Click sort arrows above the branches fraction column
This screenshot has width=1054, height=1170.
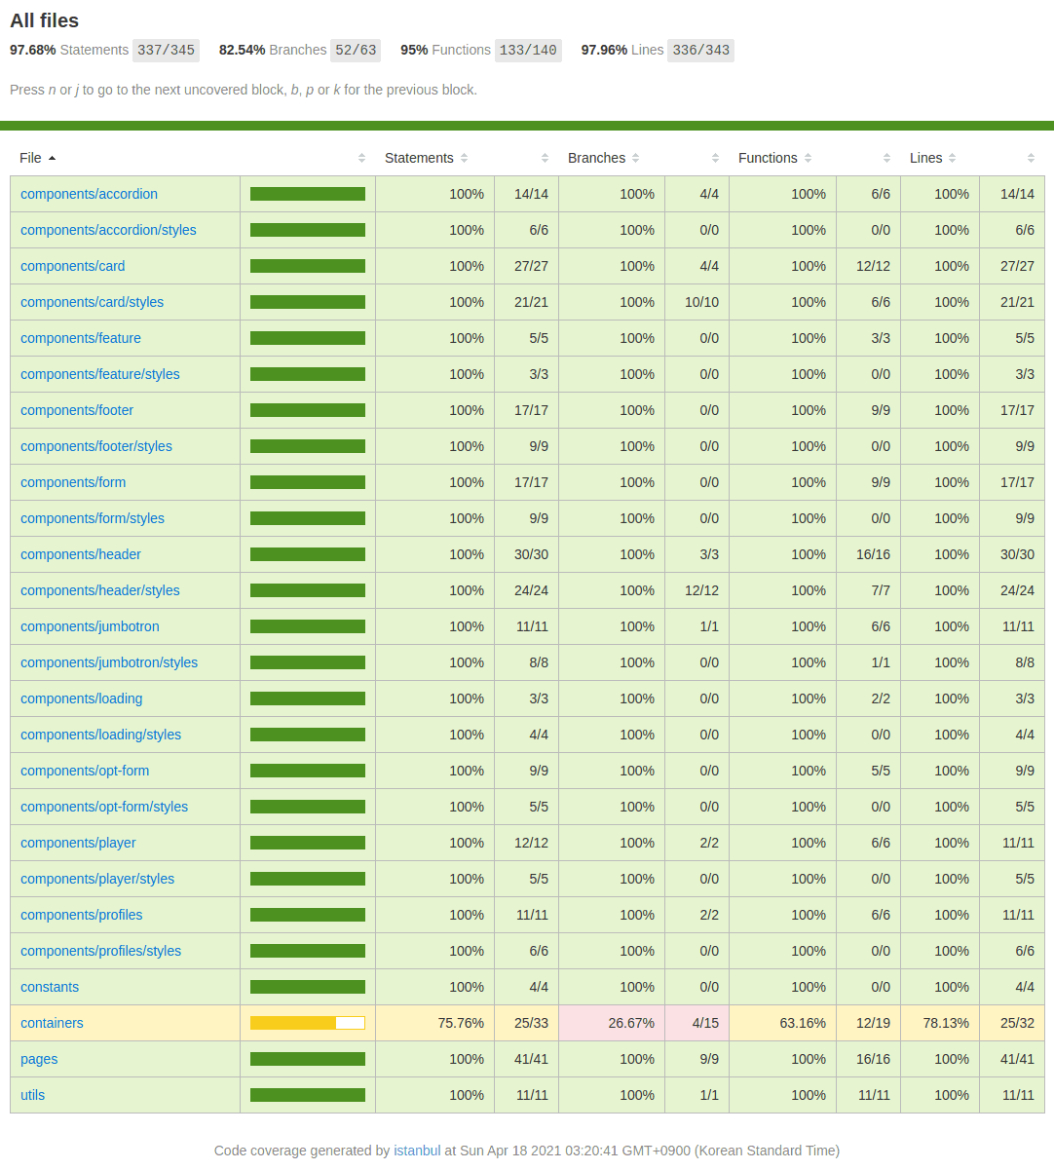click(x=715, y=158)
